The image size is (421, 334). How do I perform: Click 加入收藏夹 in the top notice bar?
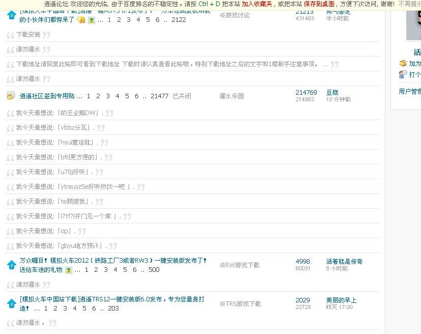click(x=257, y=4)
